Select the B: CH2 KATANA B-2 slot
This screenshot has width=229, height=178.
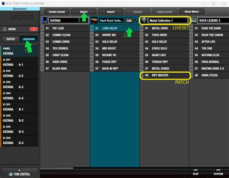click(x=20, y=118)
